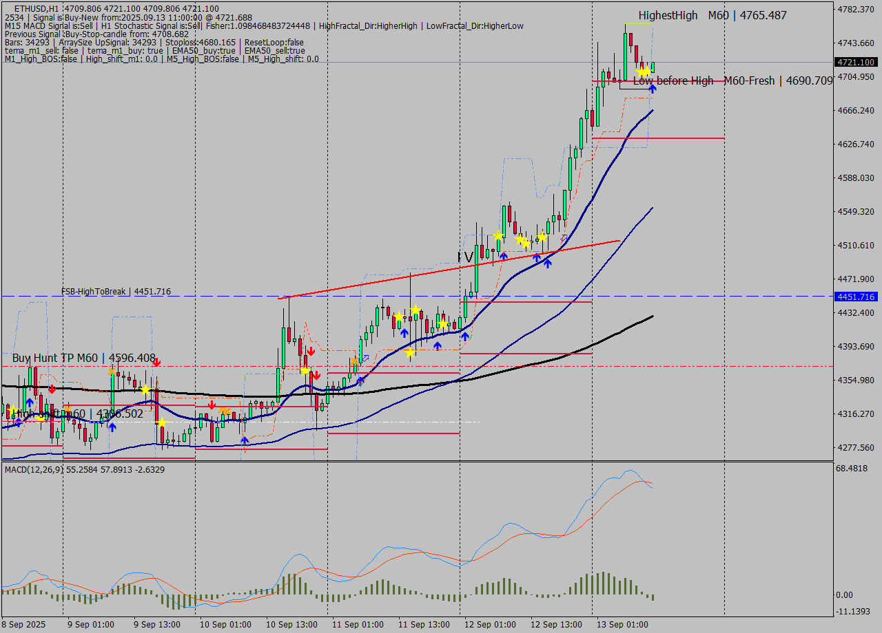This screenshot has width=882, height=633.
Task: Select the blue up arrow below 11 Sep 01:00 candles
Action: point(360,379)
